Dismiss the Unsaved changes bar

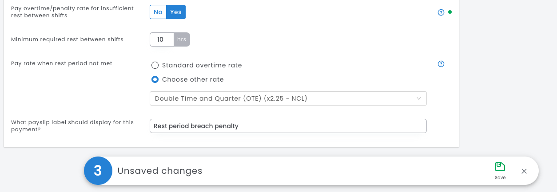(x=524, y=171)
